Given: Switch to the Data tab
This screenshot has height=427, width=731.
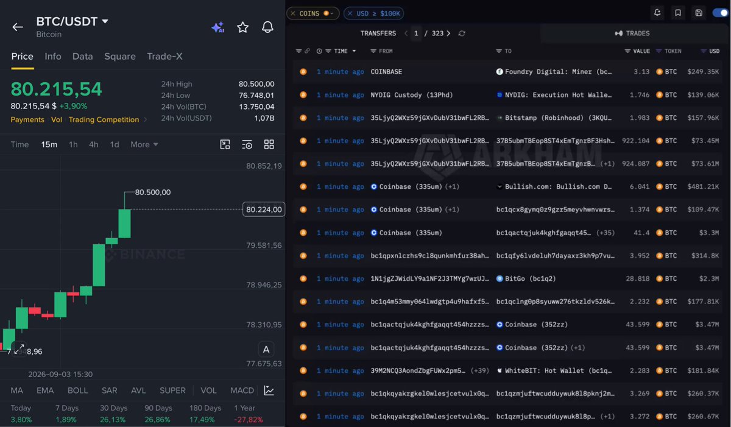Looking at the screenshot, I should [x=83, y=56].
